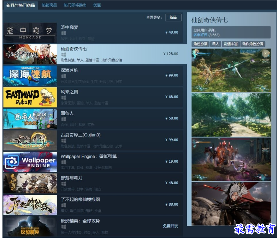Click the Windows icon under 风来之国
The image size is (278, 240).
[64, 98]
